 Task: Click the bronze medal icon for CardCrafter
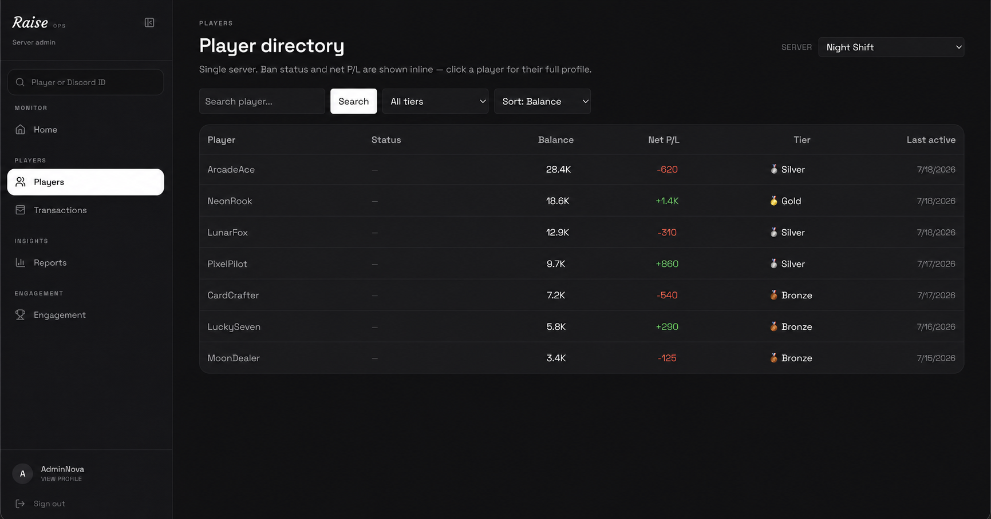pyautogui.click(x=773, y=295)
